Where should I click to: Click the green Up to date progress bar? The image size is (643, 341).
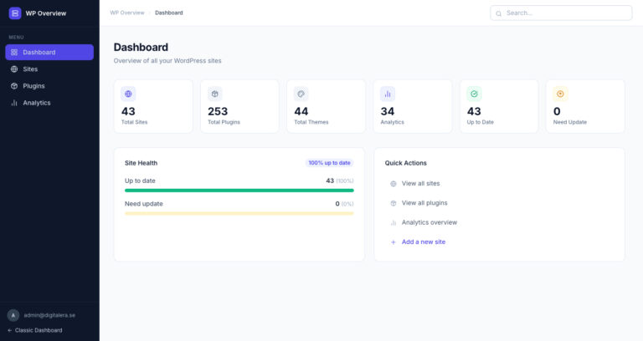point(239,191)
